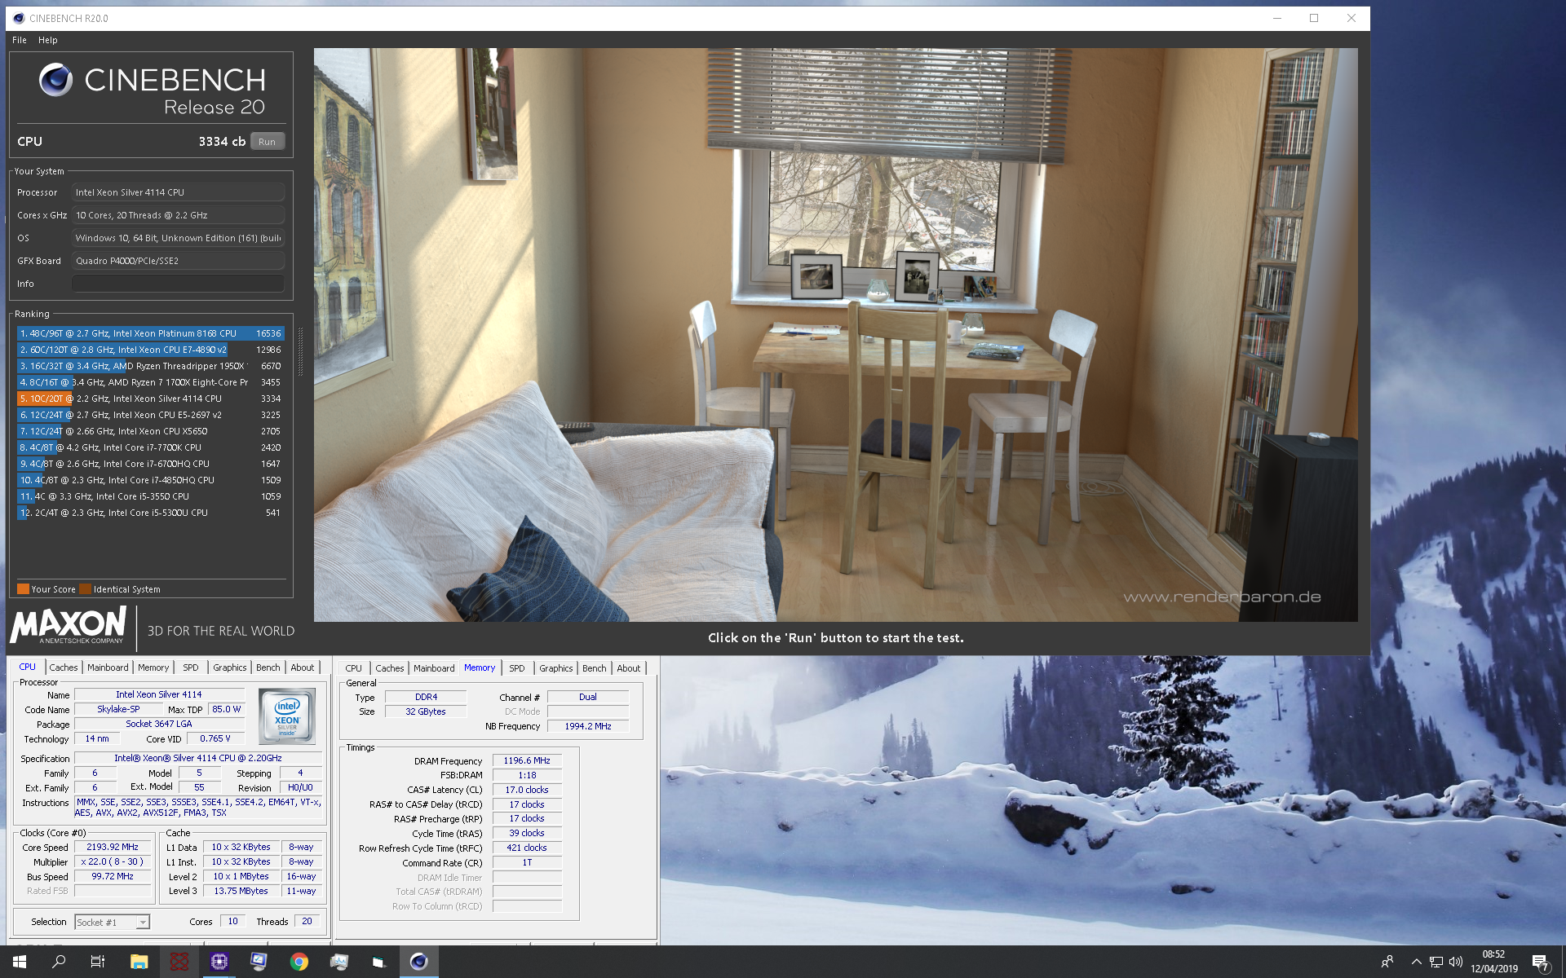Launch File Explorer from taskbar
The height and width of the screenshot is (978, 1566).
pos(139,962)
